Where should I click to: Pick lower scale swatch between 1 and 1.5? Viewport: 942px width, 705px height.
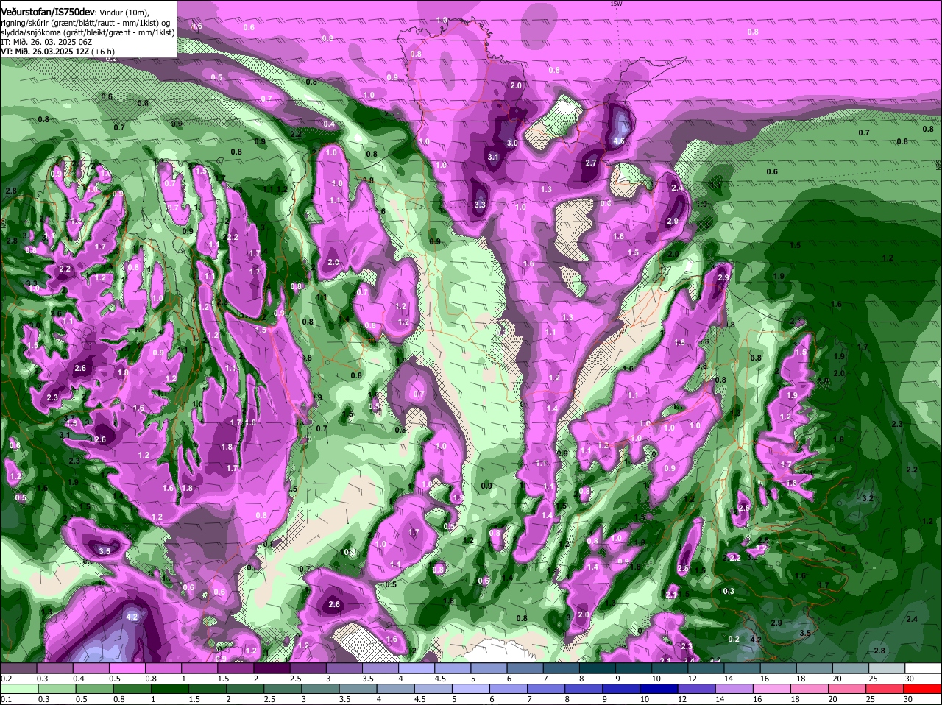point(169,689)
